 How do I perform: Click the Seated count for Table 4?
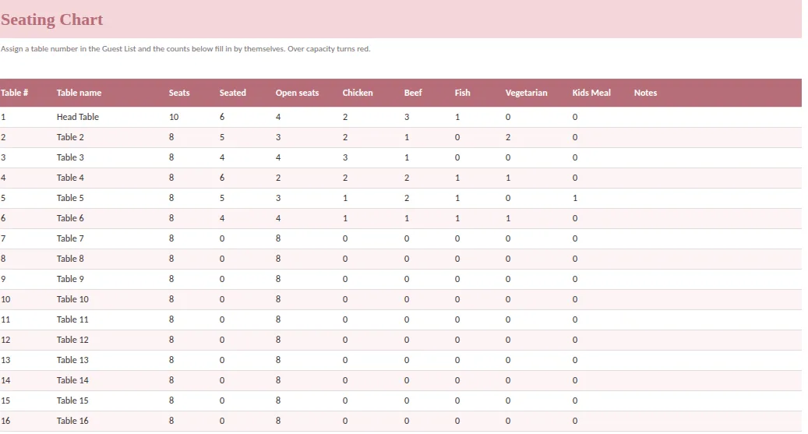(x=222, y=178)
